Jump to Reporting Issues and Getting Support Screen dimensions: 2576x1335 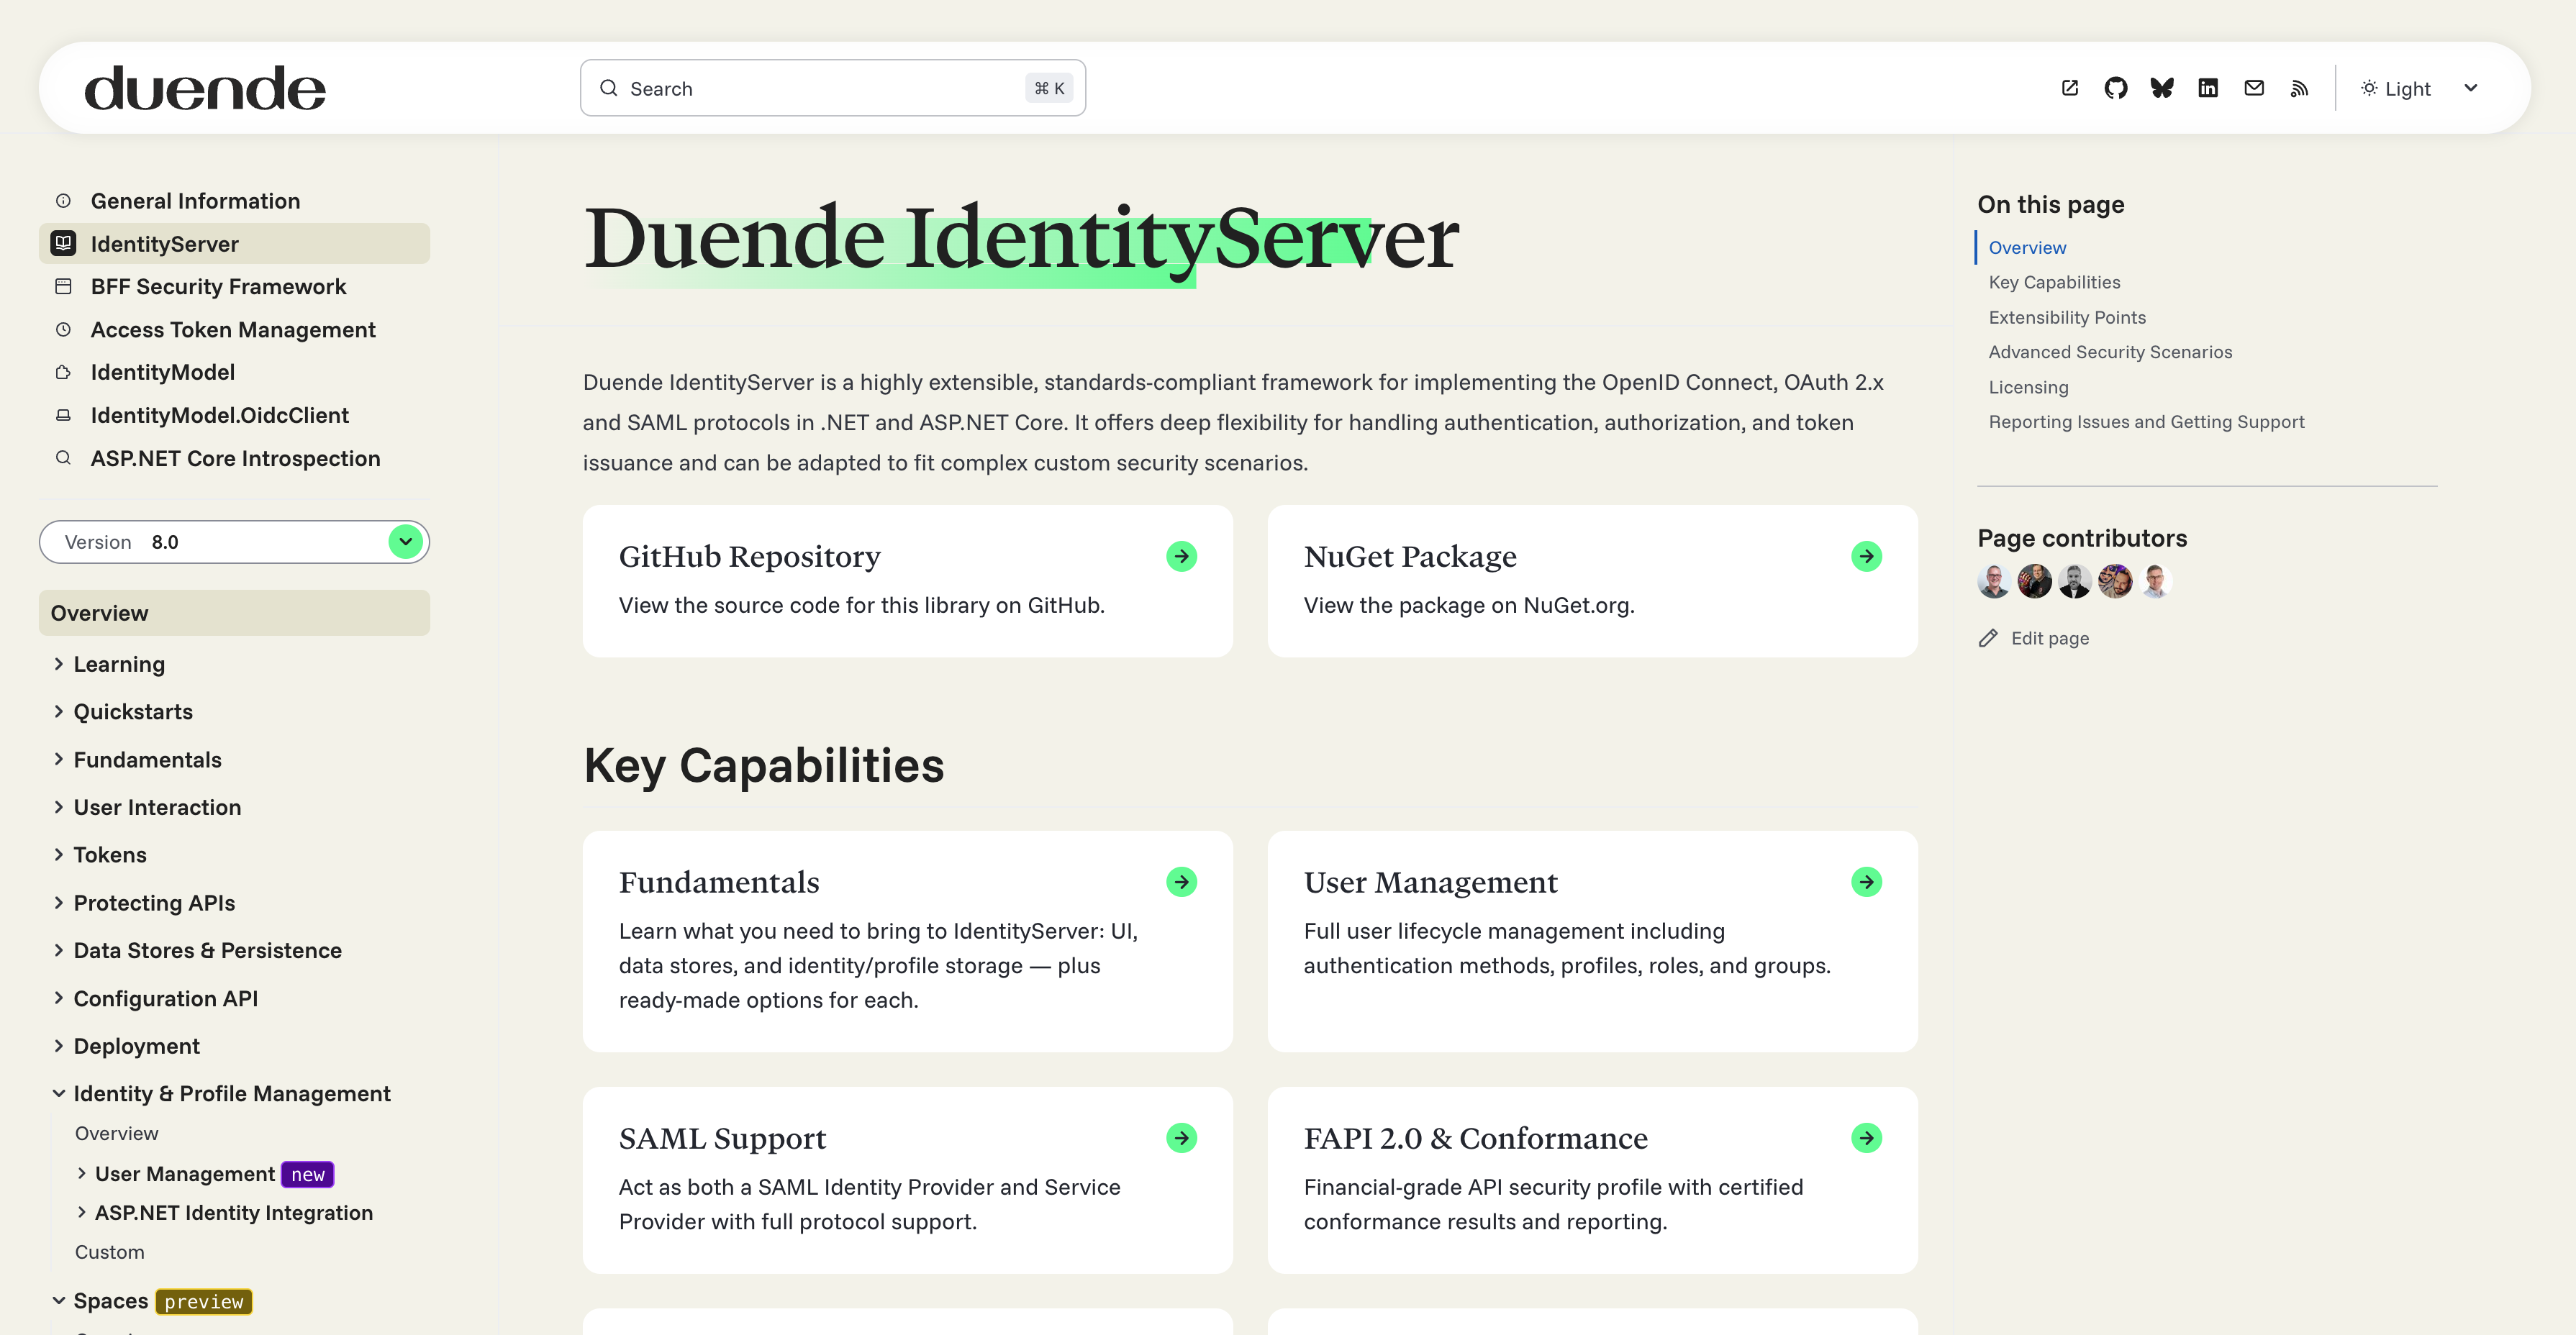click(2146, 422)
